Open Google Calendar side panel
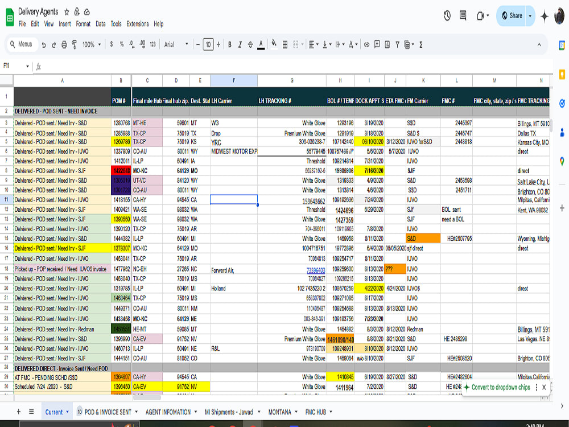Viewport: 569px width, 427px height. [x=562, y=46]
